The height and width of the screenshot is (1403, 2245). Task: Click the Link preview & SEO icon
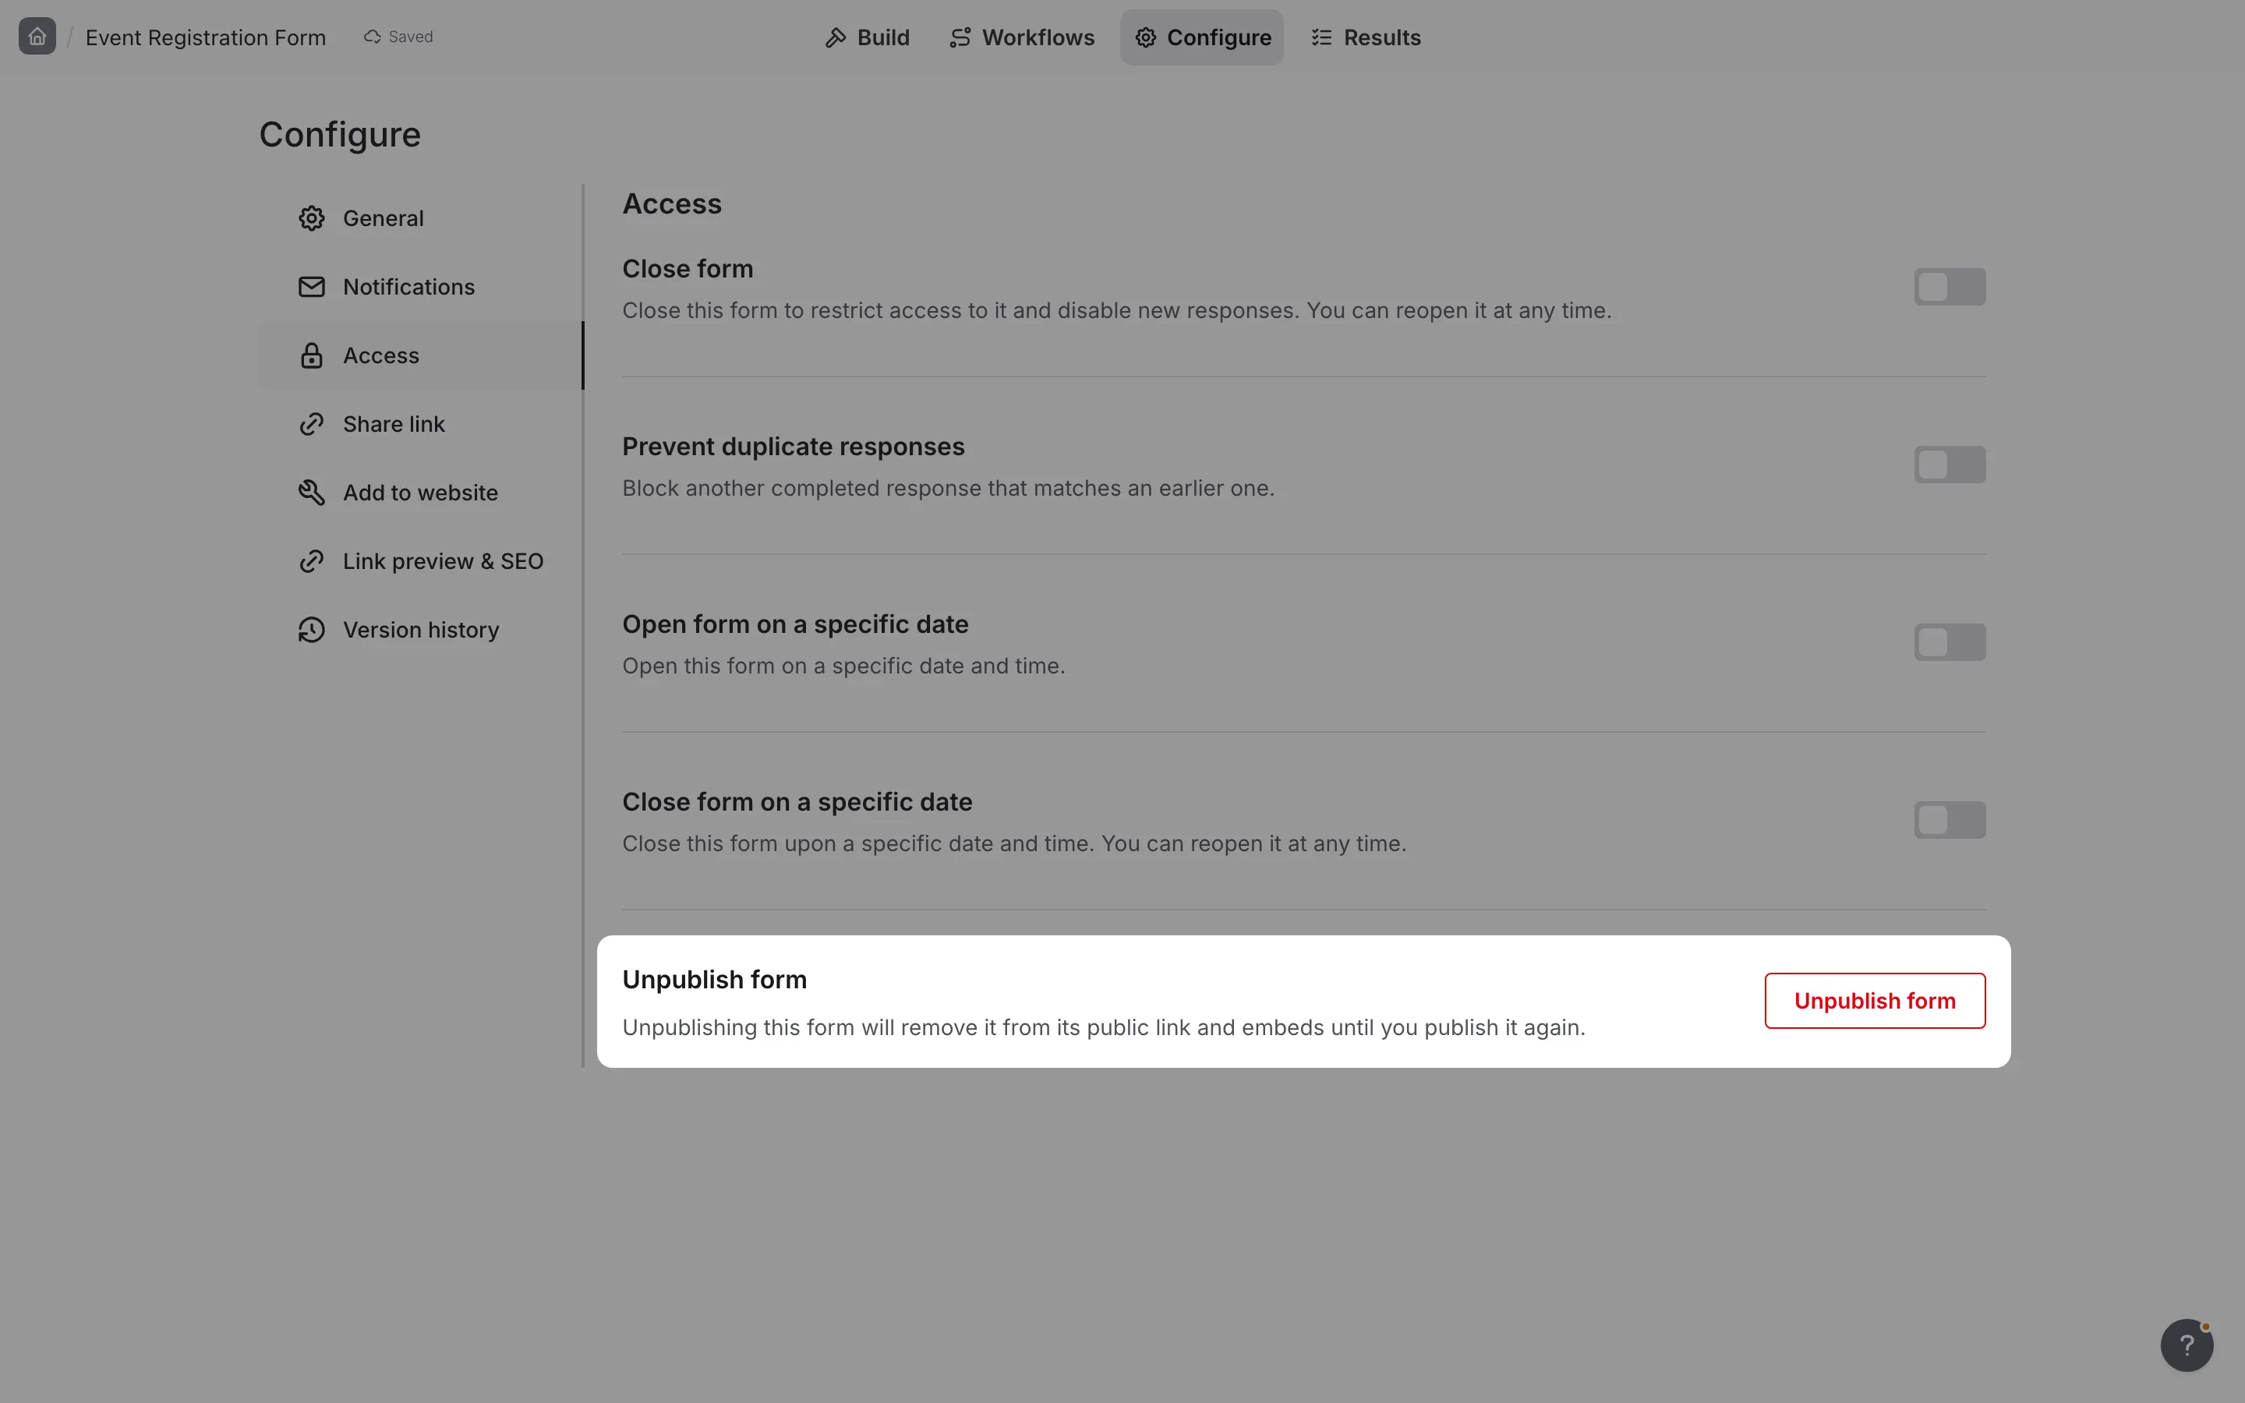(312, 561)
